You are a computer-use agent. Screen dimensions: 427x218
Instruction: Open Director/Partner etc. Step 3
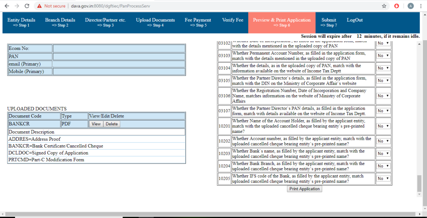(105, 22)
